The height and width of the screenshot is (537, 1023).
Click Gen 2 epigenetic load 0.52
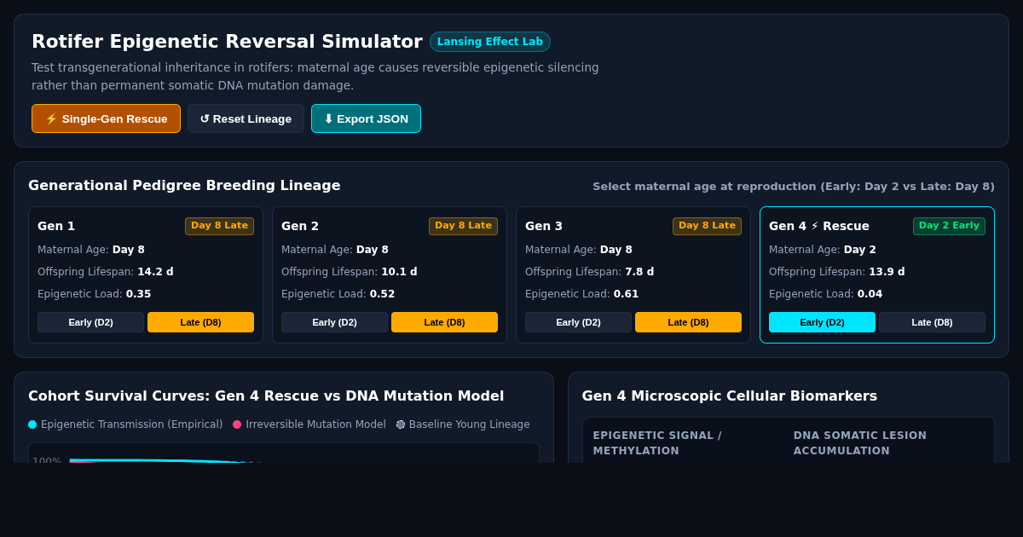[x=382, y=294]
